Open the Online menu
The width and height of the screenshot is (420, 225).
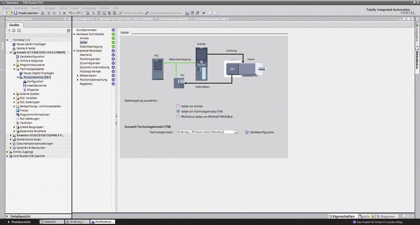(63, 8)
